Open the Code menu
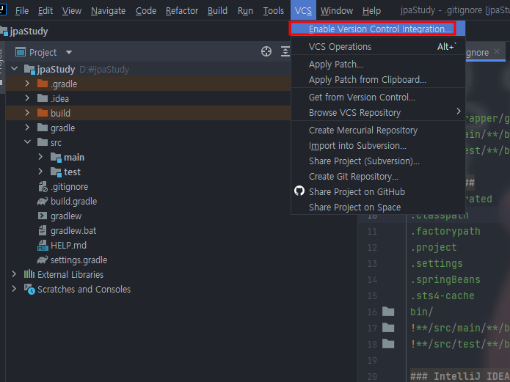Screen dimensions: 510x382 coord(146,11)
